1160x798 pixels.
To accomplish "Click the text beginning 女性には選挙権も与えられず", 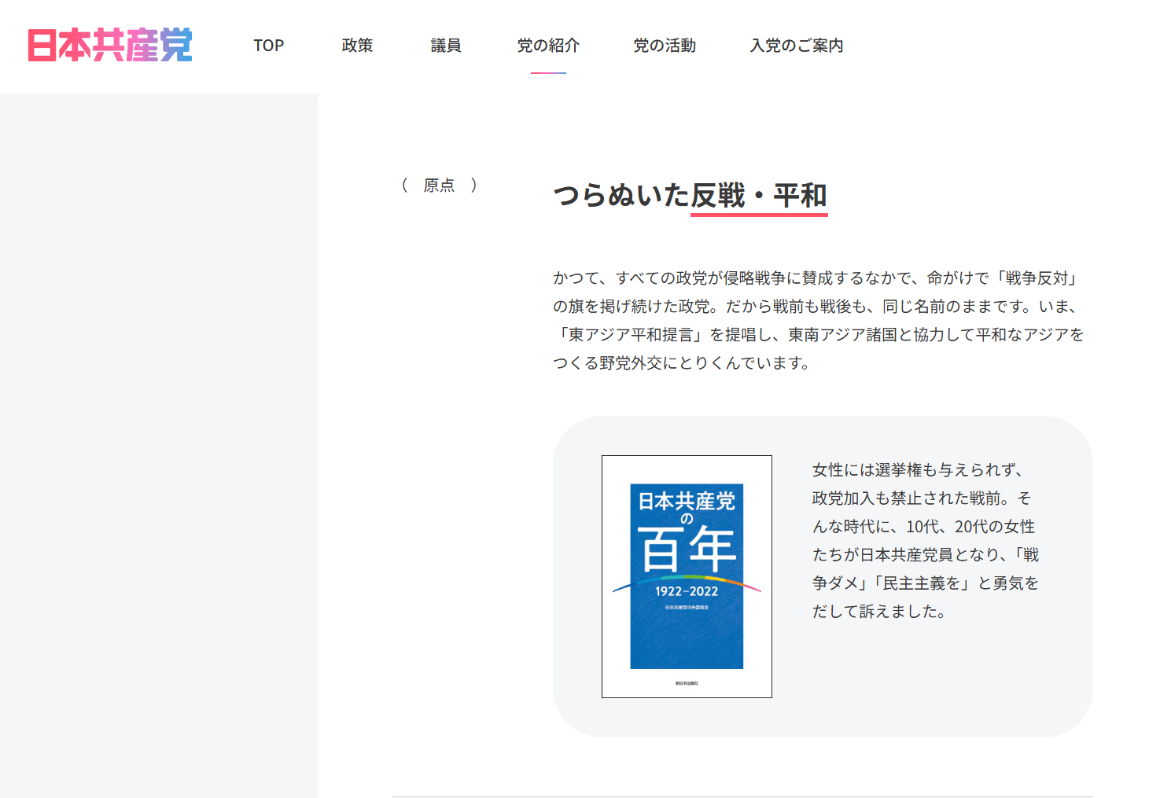I will click(926, 540).
